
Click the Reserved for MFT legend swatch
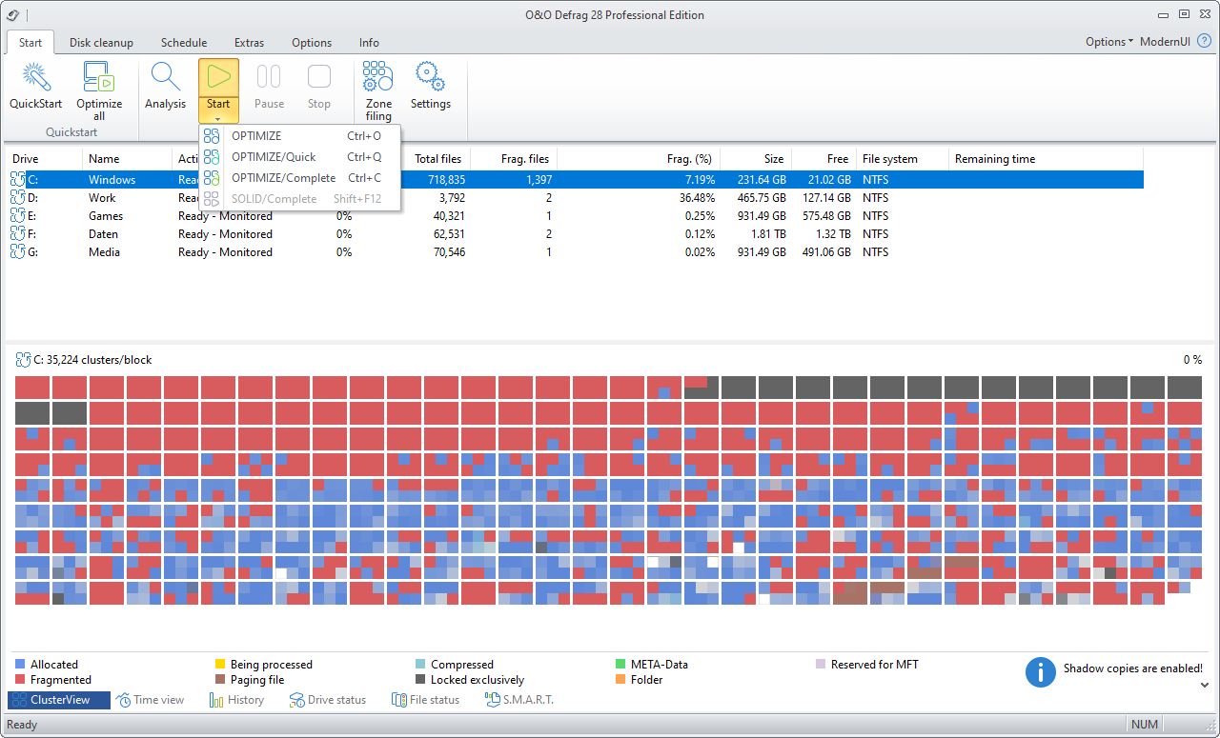pyautogui.click(x=821, y=665)
